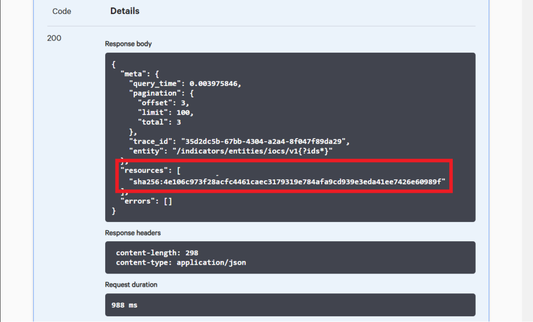Click the trace_id value string
Viewport: 533px width, 322px height.
(x=263, y=142)
